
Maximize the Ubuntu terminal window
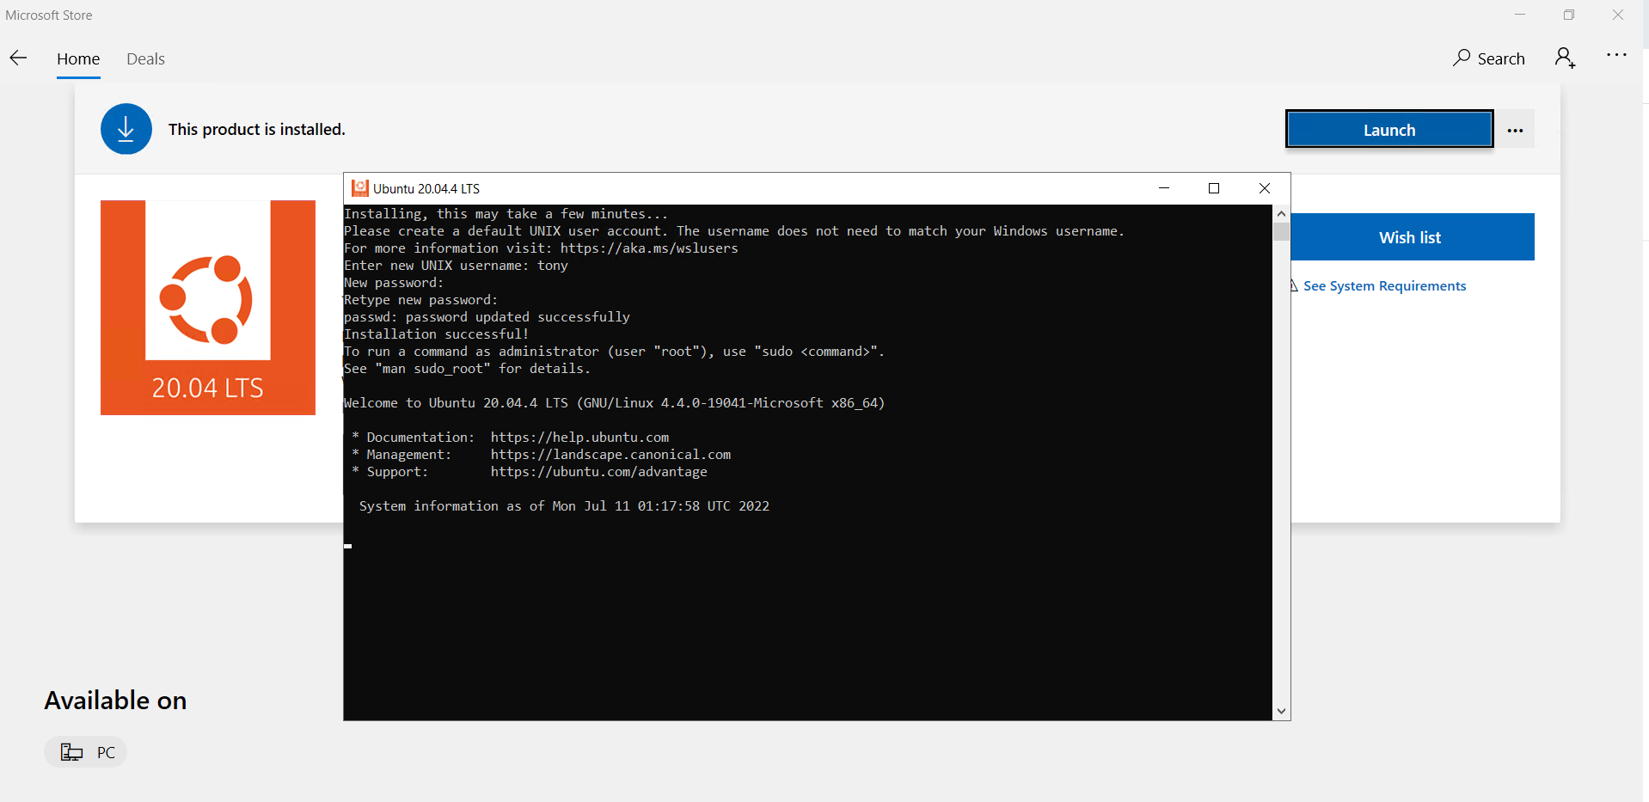[1214, 188]
